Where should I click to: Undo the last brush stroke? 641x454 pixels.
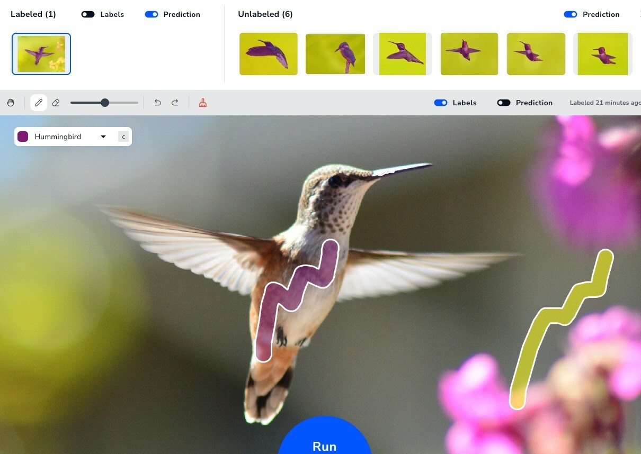click(157, 103)
